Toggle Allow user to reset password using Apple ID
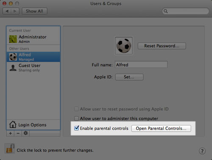This screenshot has height=160, width=212. [x=76, y=109]
